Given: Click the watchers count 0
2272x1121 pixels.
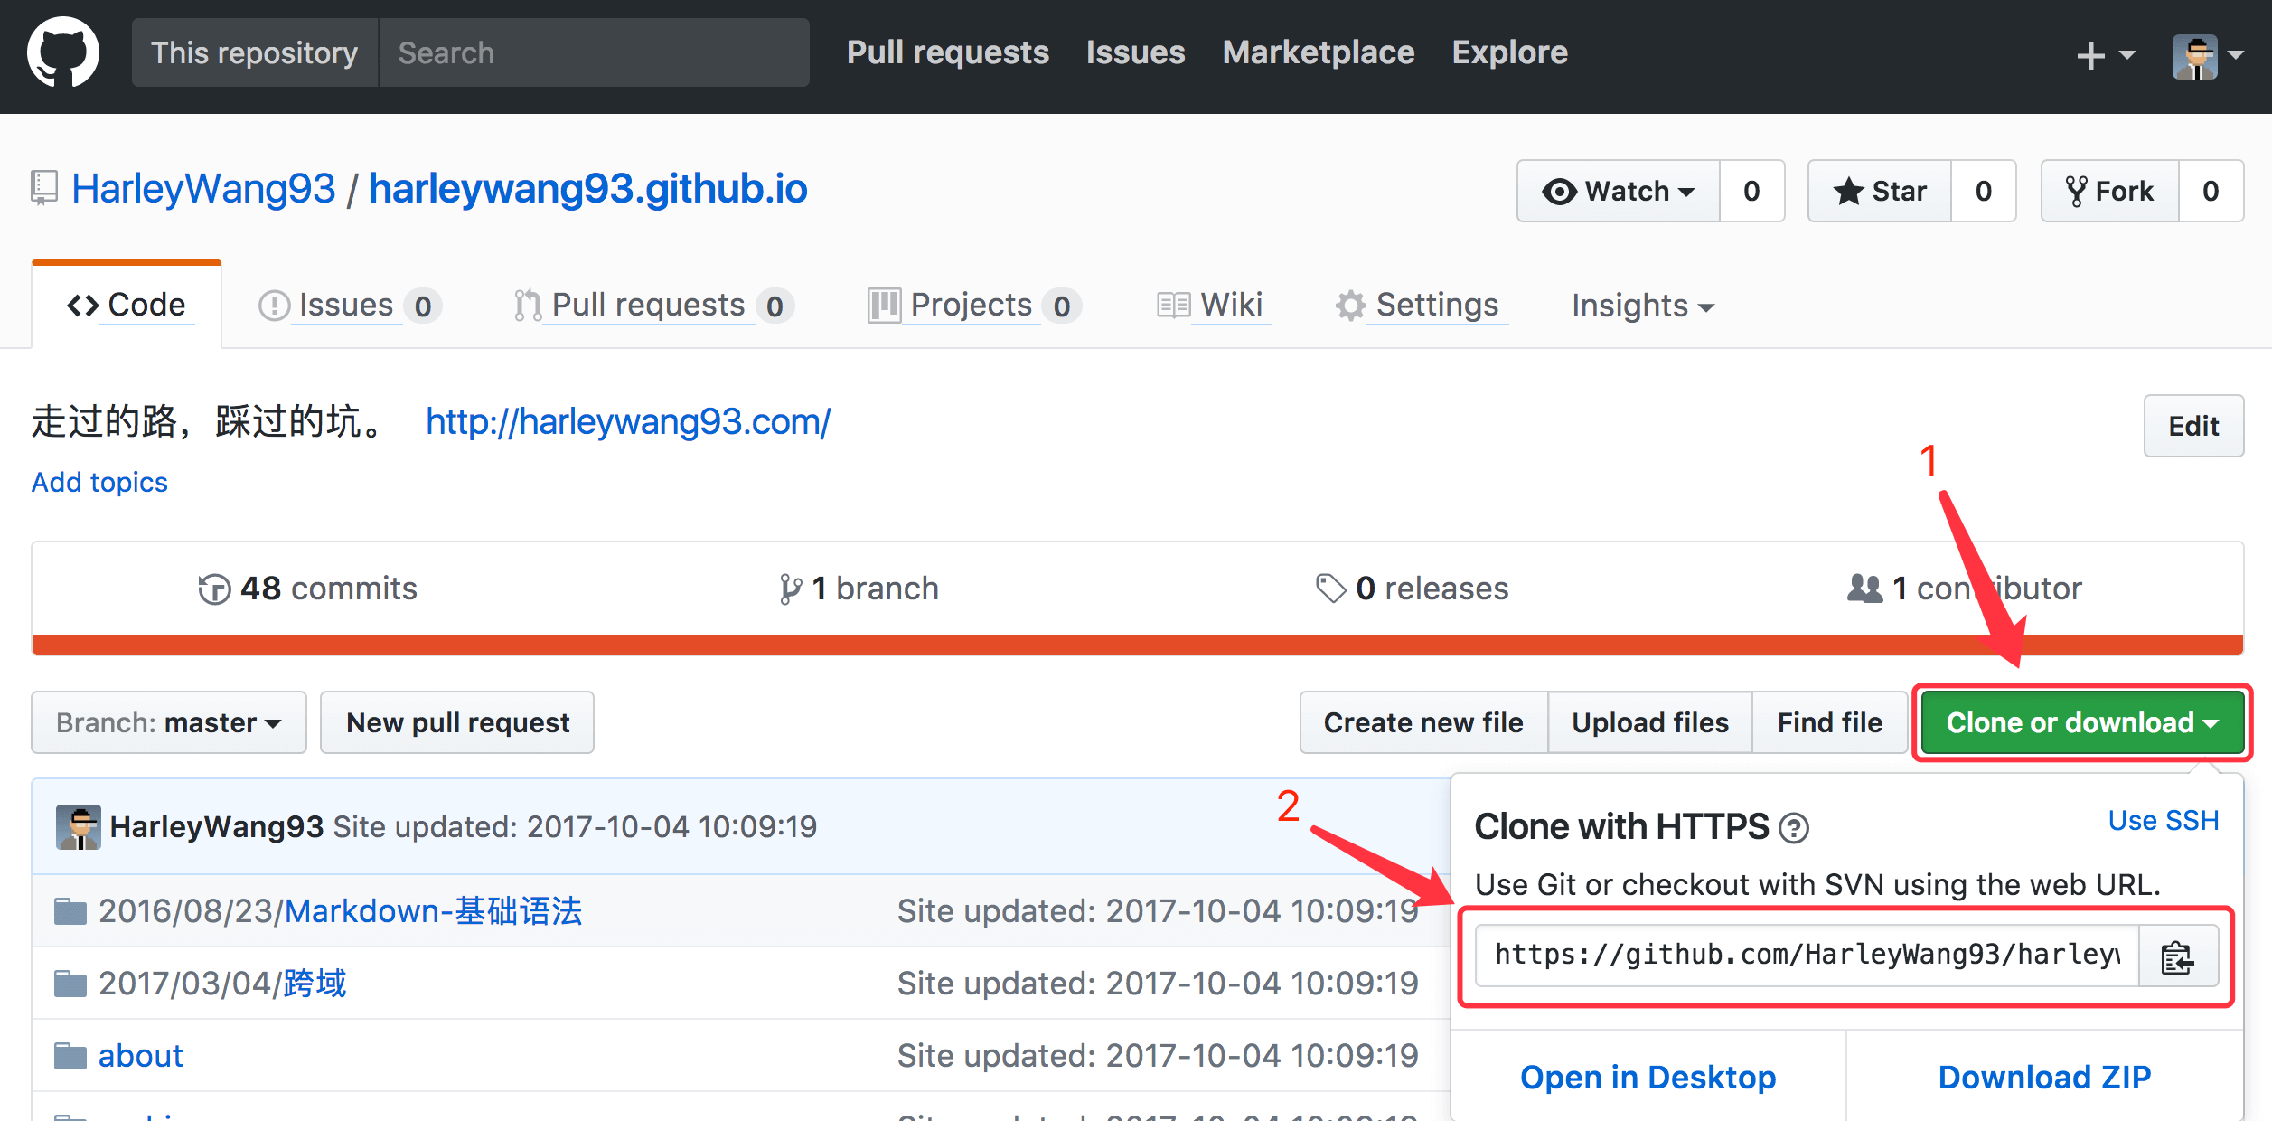Looking at the screenshot, I should (1751, 191).
